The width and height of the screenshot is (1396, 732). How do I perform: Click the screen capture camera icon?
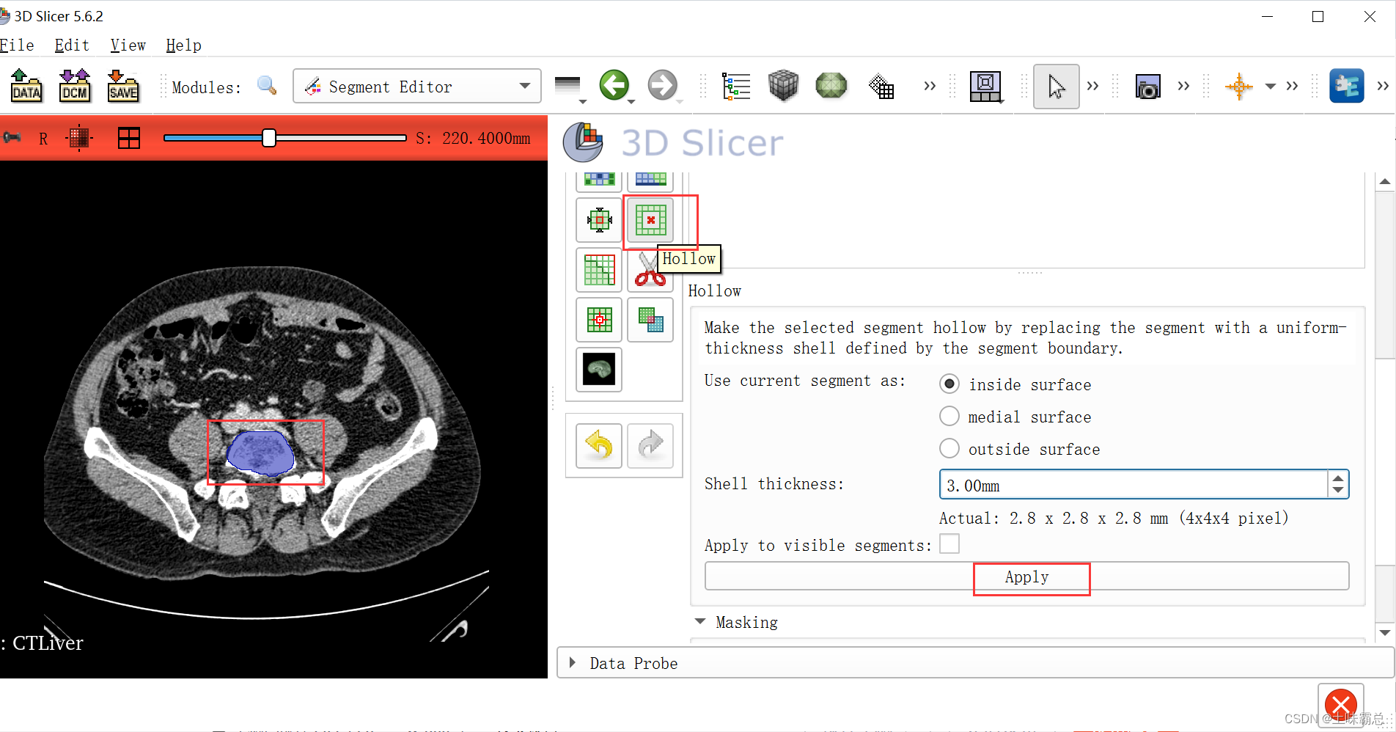1147,87
